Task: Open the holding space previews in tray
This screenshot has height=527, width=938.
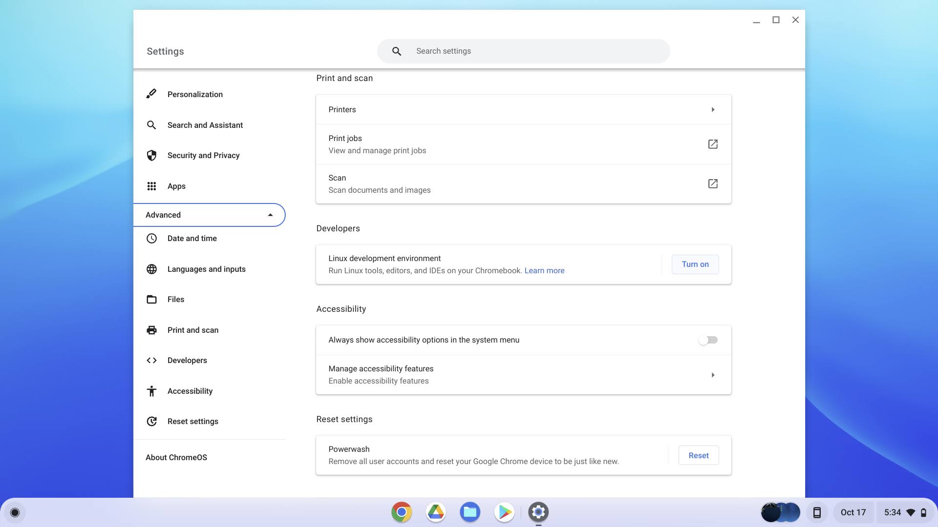Action: (x=780, y=512)
